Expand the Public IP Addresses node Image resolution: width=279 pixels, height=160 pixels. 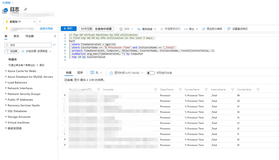tap(6, 100)
